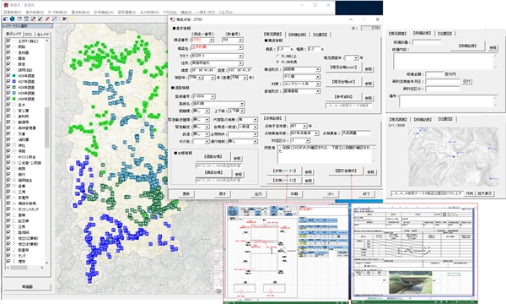
Task: Click the grid table icon in toolbar
Action: point(26,19)
